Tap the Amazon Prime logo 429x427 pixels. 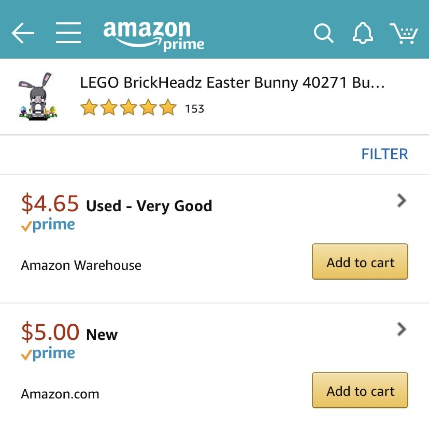(153, 35)
